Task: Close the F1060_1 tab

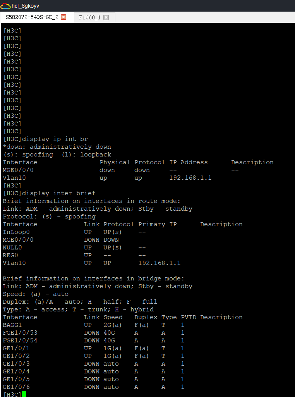Action: (x=106, y=17)
